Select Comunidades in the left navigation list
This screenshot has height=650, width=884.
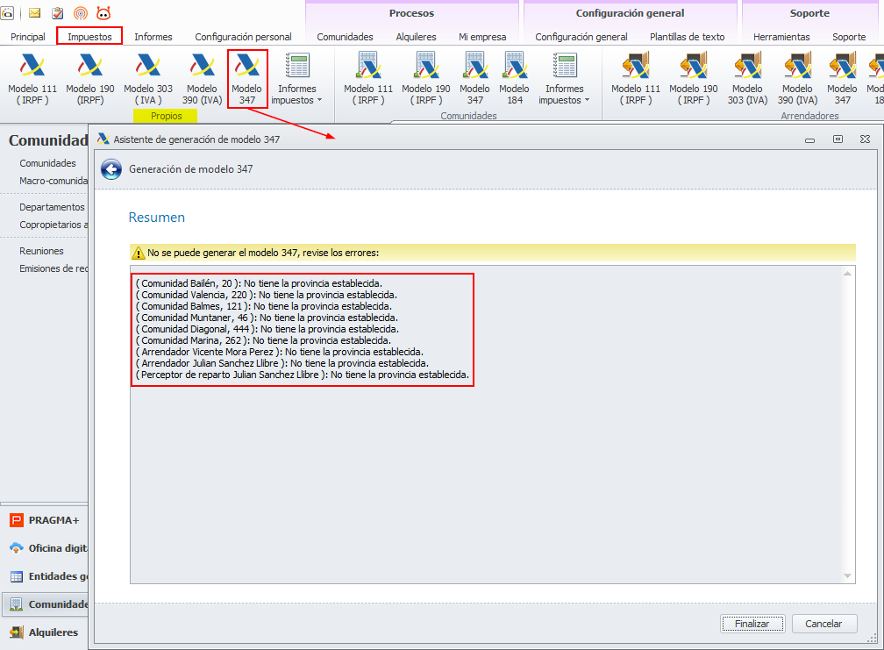coord(47,163)
